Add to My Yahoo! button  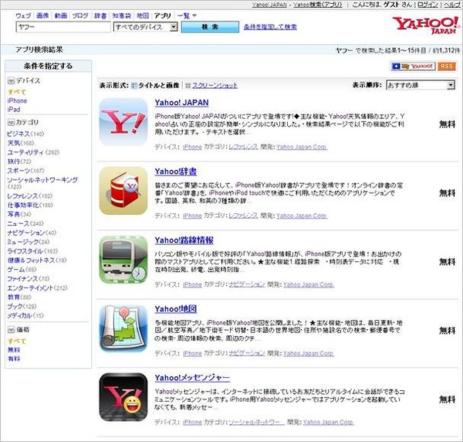click(413, 66)
